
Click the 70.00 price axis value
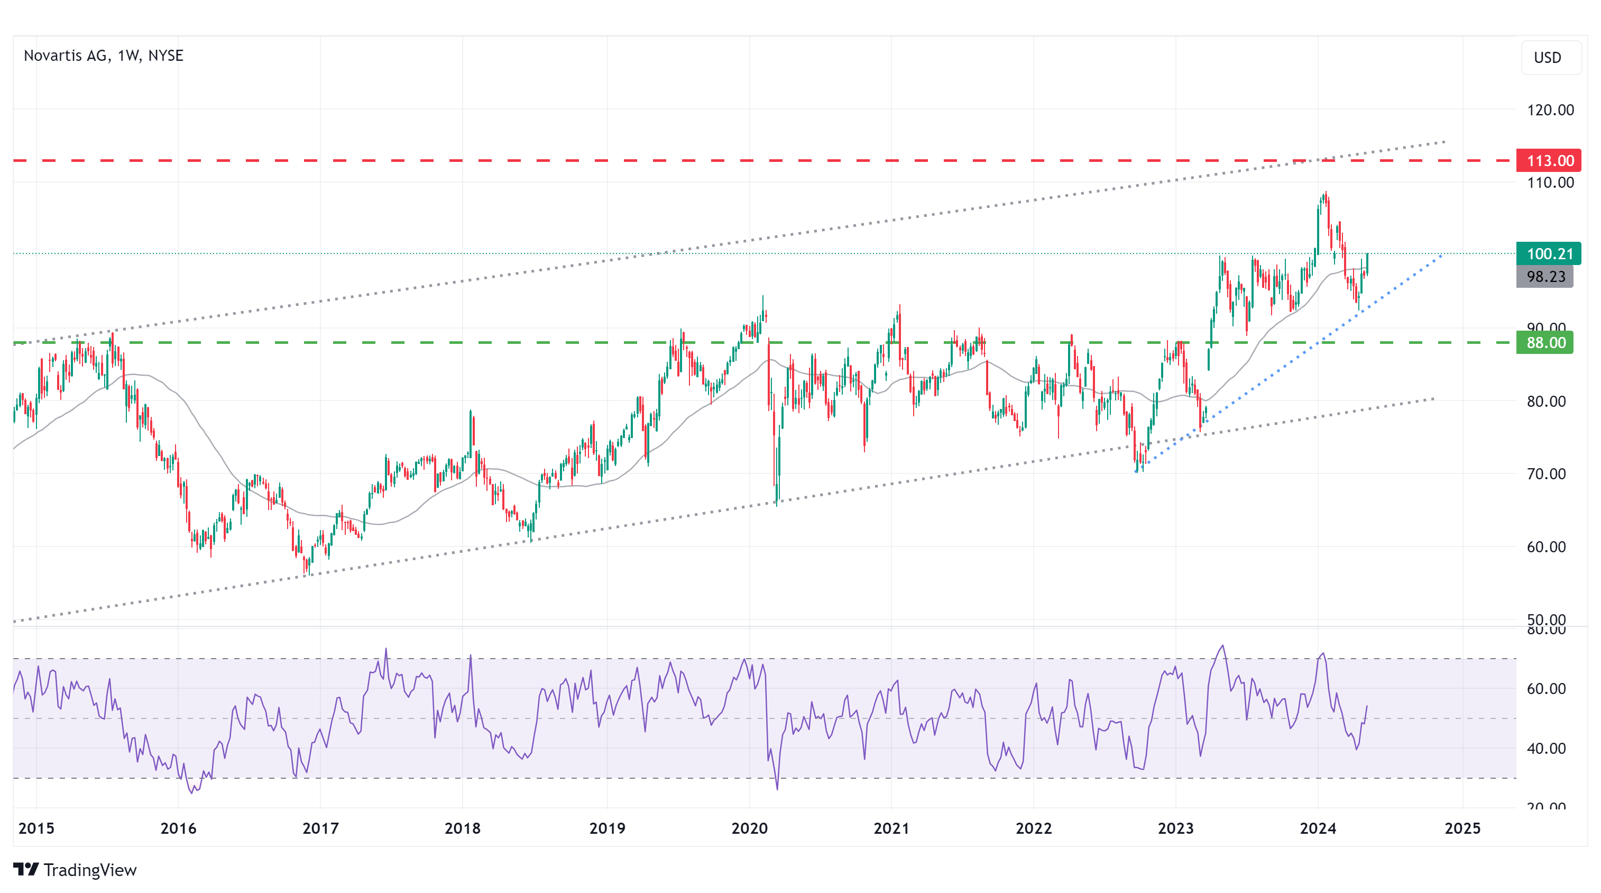click(1545, 474)
